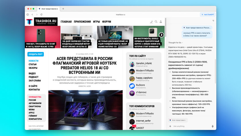This screenshot has width=241, height=136.
Task: Click the forward navigation arrow
Action: tap(37, 14)
